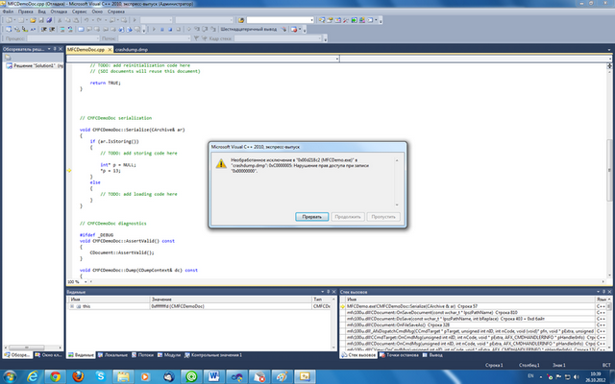Click the horizontal scrollbar in Solution Explorer

click(x=33, y=348)
